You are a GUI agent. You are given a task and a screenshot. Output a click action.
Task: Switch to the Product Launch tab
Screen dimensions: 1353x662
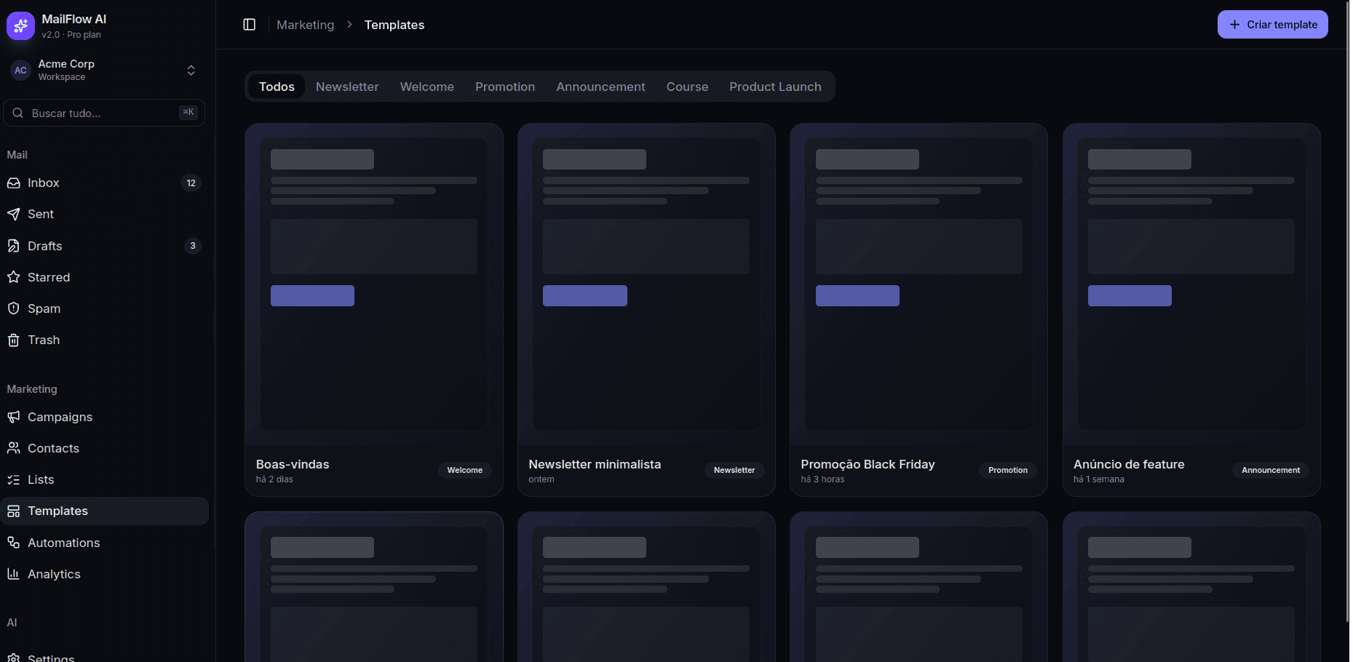pos(775,87)
